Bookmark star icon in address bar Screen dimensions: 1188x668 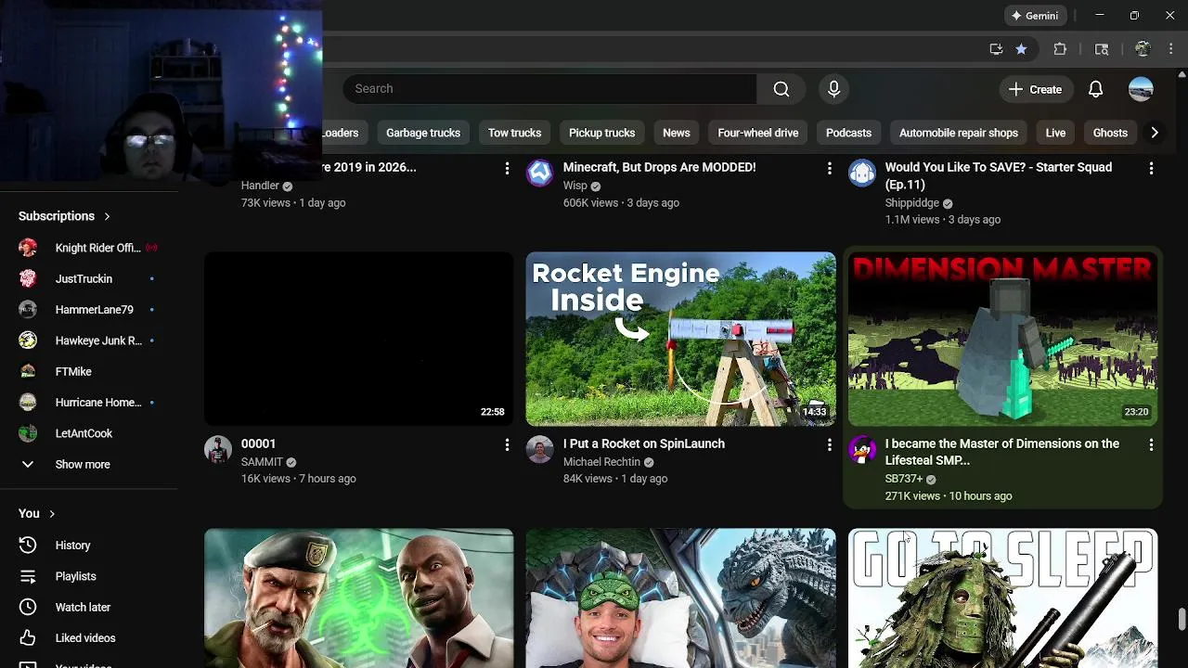(1021, 49)
